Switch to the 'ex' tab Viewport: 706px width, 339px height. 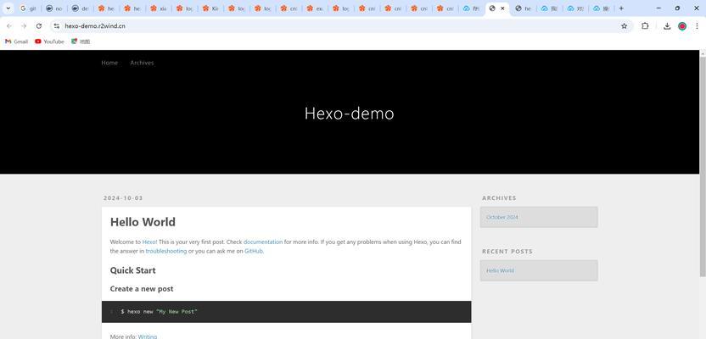coord(315,8)
